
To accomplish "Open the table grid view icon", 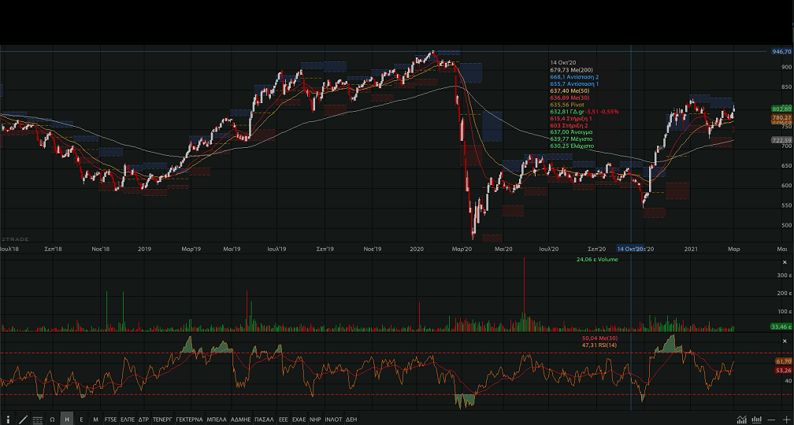I will pyautogui.click(x=38, y=419).
